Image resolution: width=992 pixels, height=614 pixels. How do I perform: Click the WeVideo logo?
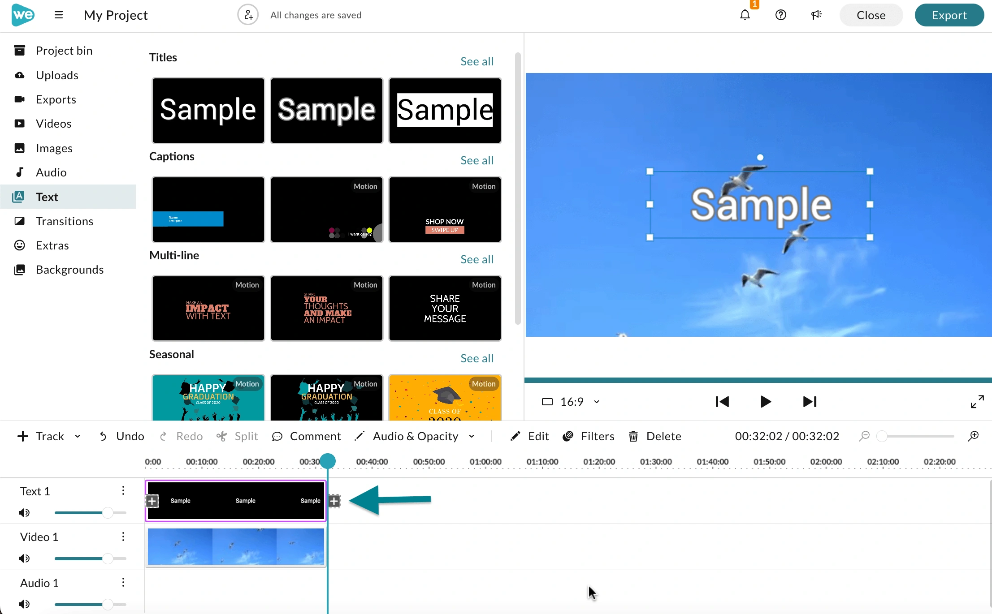click(23, 15)
